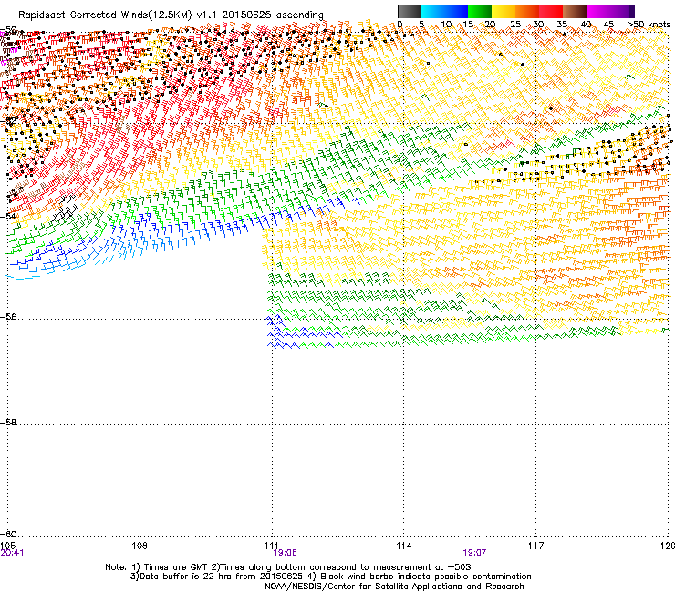The width and height of the screenshot is (675, 592).
Task: Click the orange 25-30 knots legend swatch
Action: (x=527, y=11)
